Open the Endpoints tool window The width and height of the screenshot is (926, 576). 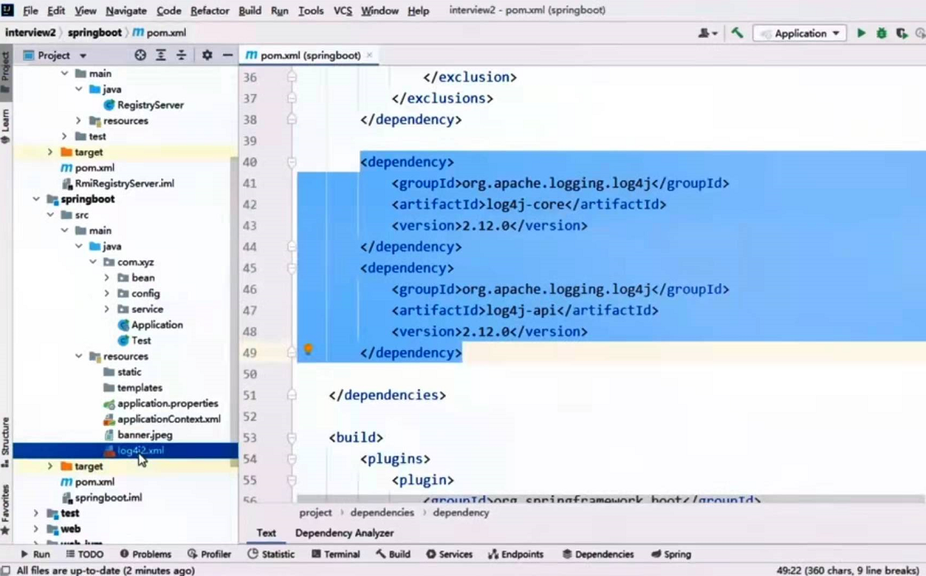(x=515, y=555)
